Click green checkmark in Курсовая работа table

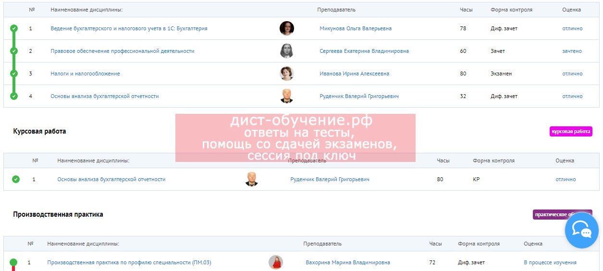tap(16, 179)
